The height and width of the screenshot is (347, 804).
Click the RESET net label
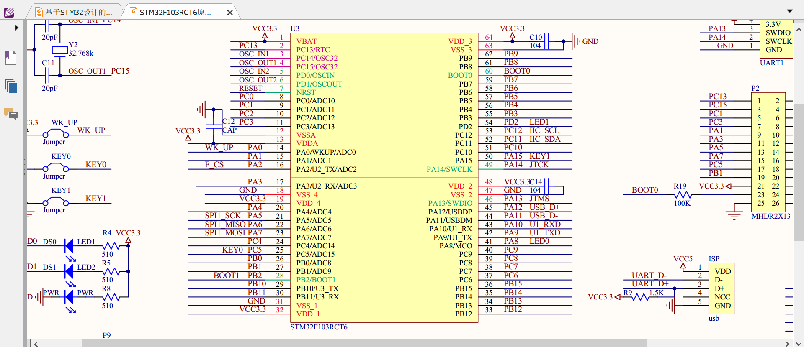coord(250,88)
